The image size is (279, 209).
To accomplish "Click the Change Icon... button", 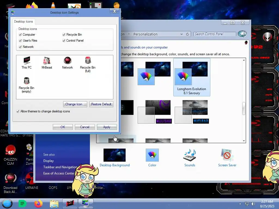I will click(75, 104).
